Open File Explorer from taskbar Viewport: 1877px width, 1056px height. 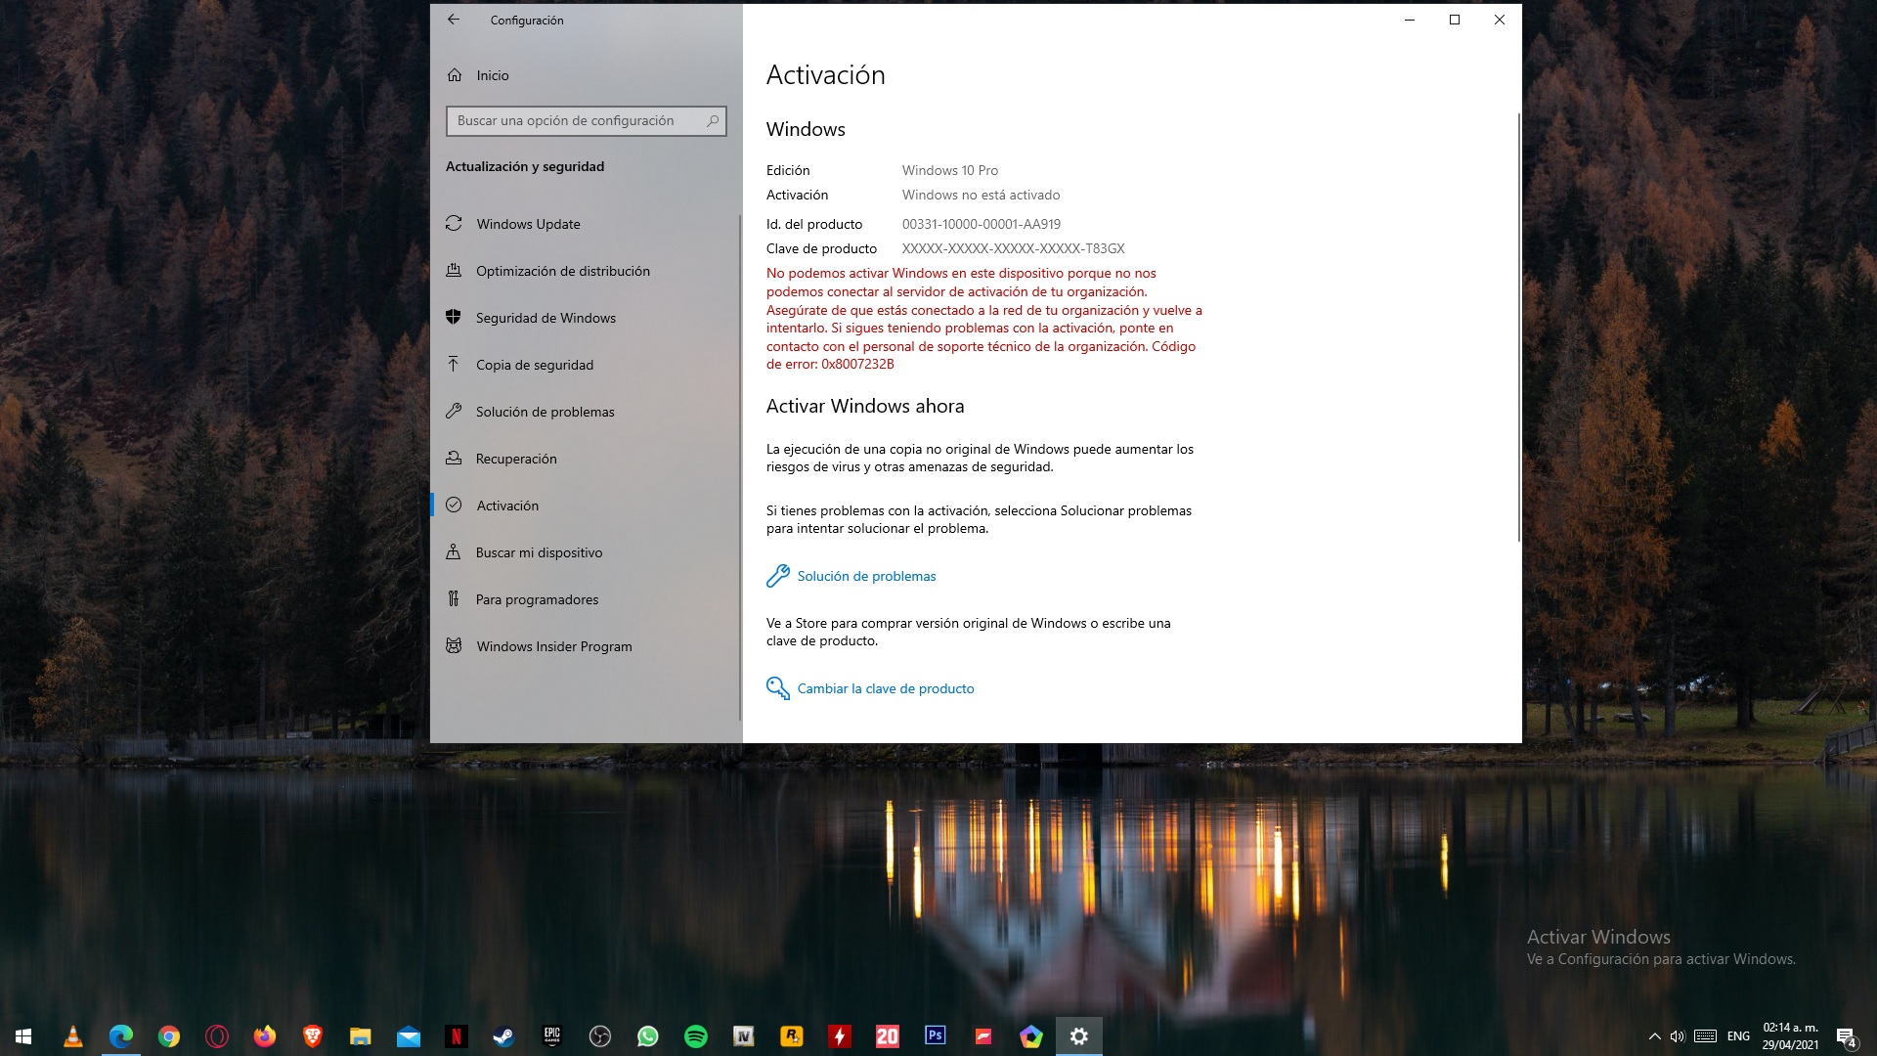361,1036
